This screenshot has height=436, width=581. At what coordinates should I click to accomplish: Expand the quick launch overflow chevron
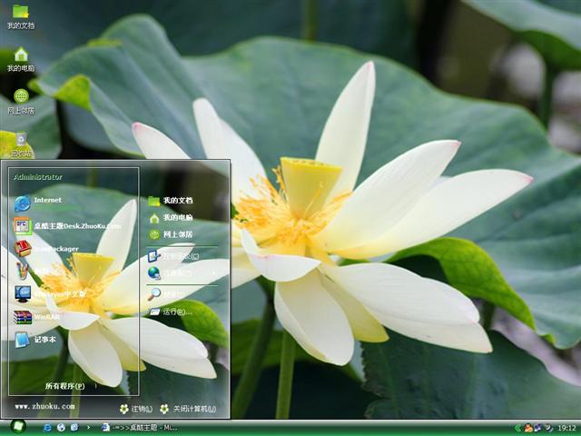[90, 427]
